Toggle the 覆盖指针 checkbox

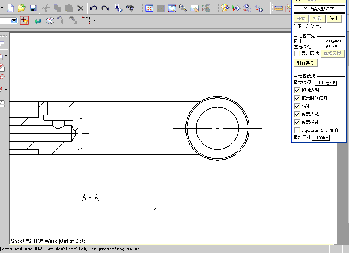click(x=297, y=122)
